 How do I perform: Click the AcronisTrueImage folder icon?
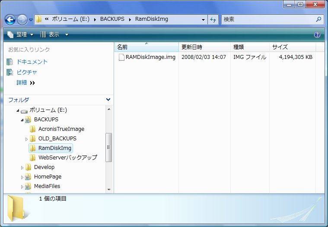[x=32, y=129]
